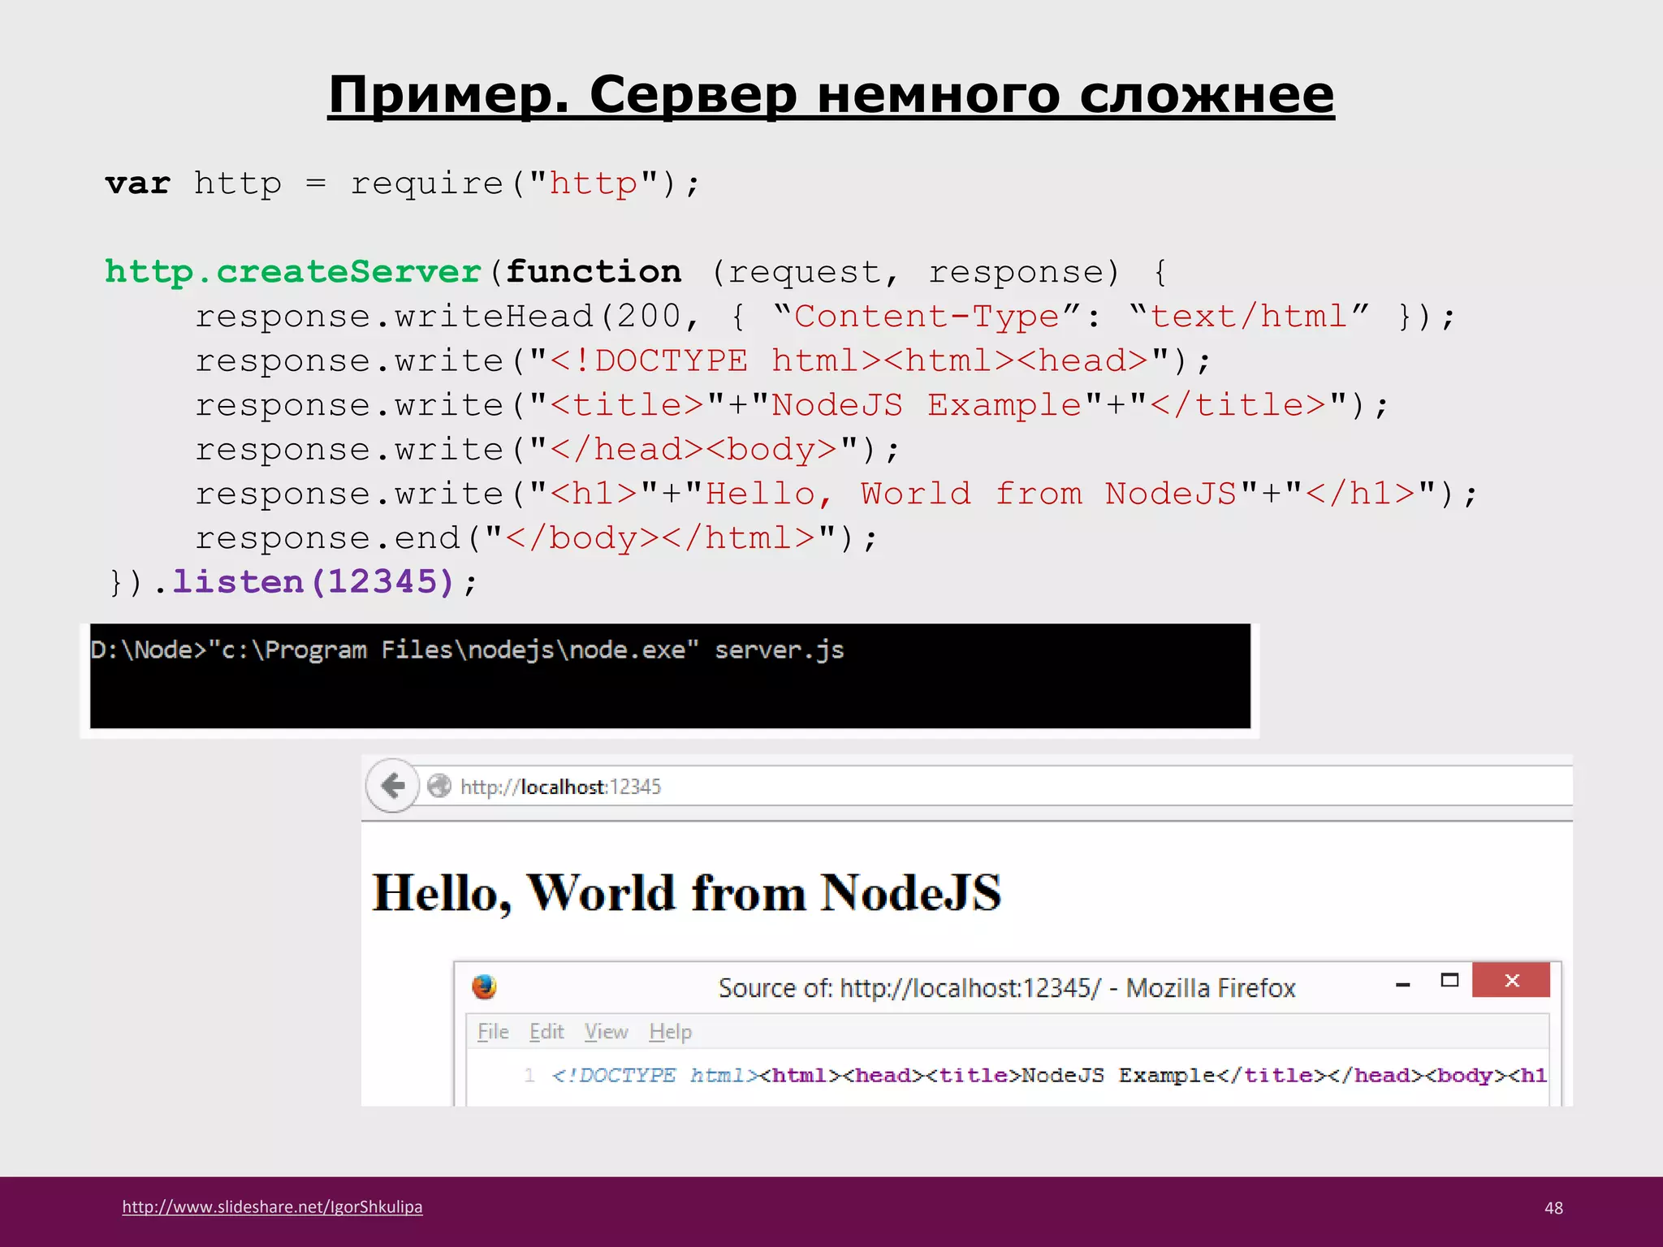Click the http.createServer code text
Image resolution: width=1663 pixels, height=1247 pixels.
coord(293,272)
